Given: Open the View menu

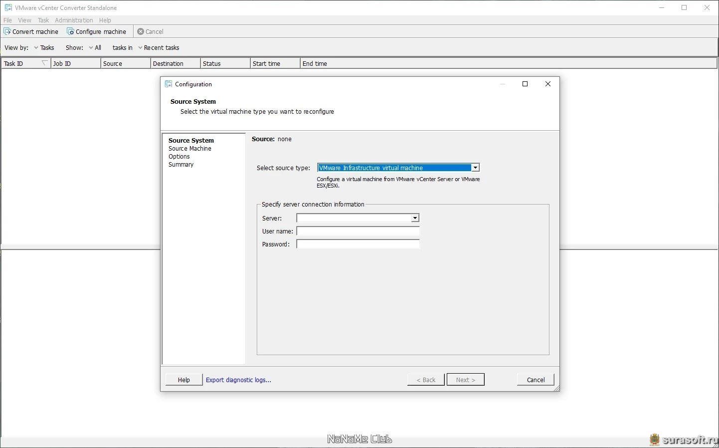Looking at the screenshot, I should (x=24, y=20).
